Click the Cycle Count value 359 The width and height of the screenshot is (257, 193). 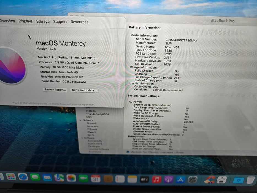(x=156, y=87)
